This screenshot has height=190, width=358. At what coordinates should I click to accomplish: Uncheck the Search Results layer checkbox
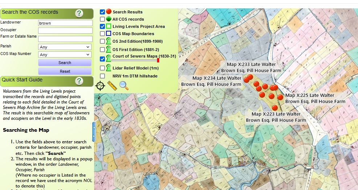point(102,12)
